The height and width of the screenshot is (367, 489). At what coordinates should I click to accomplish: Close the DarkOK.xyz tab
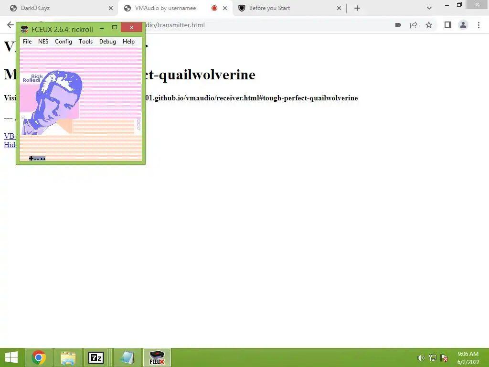click(111, 9)
